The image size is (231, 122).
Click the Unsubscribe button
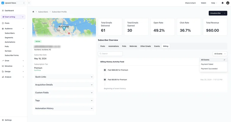coord(215,13)
